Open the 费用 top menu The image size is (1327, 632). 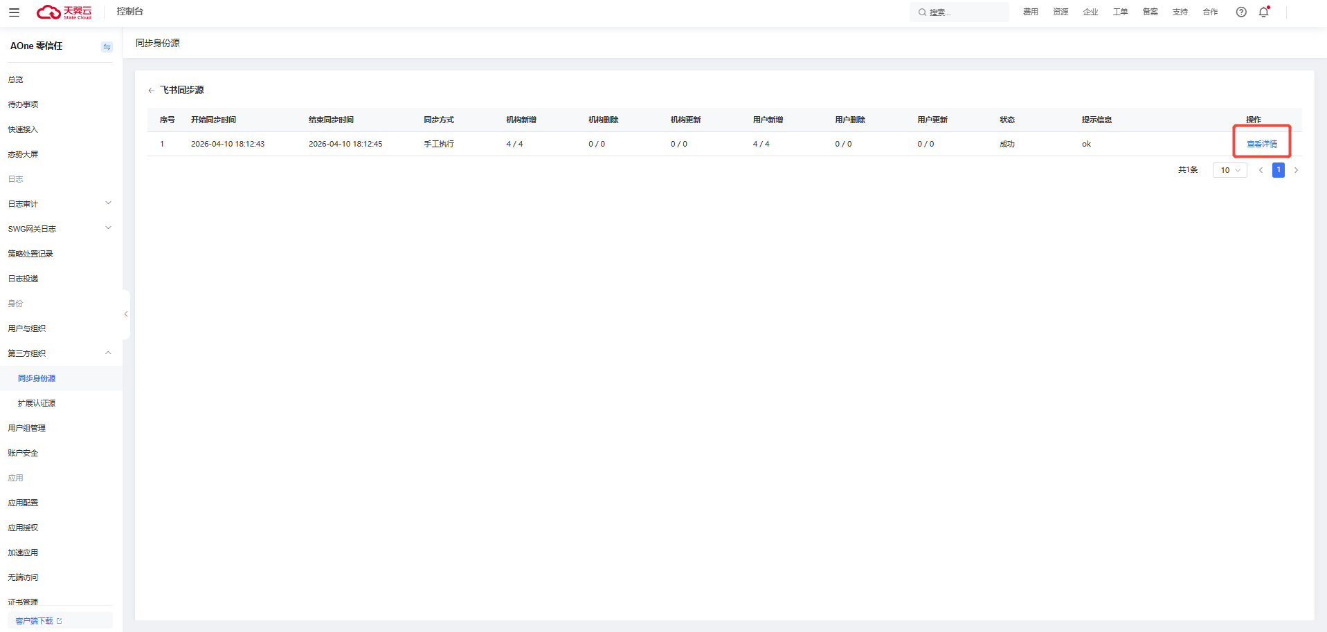(x=1030, y=12)
